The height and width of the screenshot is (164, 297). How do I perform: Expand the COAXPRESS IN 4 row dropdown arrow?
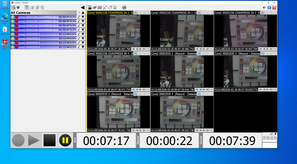[83, 30]
